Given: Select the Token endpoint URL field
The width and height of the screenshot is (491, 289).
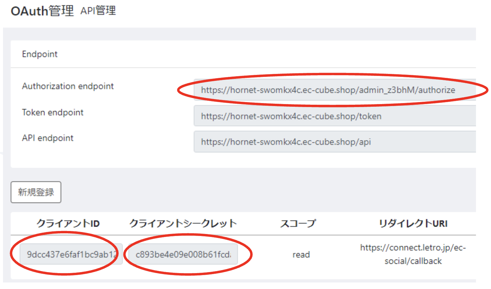Looking at the screenshot, I should click(335, 116).
